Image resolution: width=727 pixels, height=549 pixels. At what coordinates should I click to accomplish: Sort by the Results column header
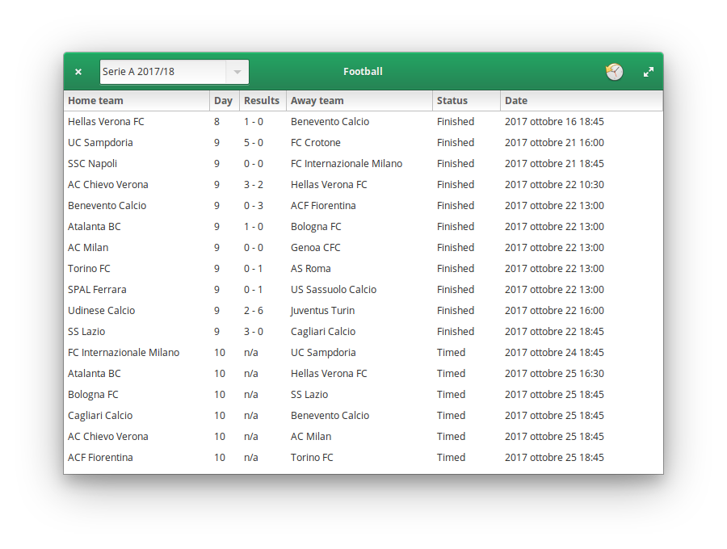coord(263,101)
